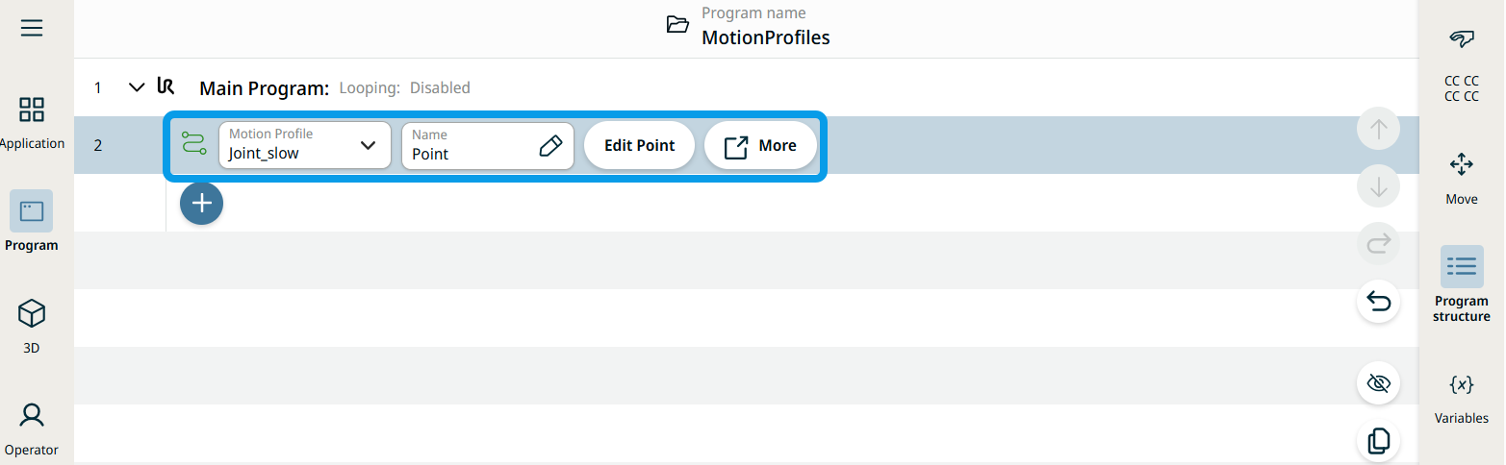Screen dimensions: 1506x465
Task: Switch to the Application tab
Action: [x=32, y=122]
